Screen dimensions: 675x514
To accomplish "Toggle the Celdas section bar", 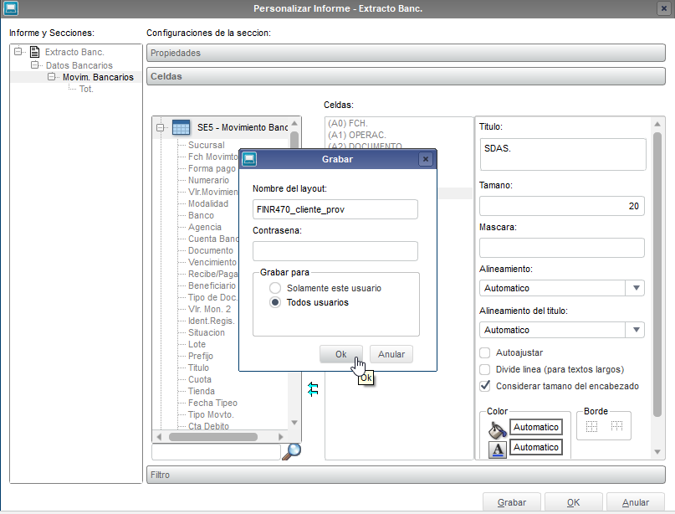I will click(x=406, y=76).
